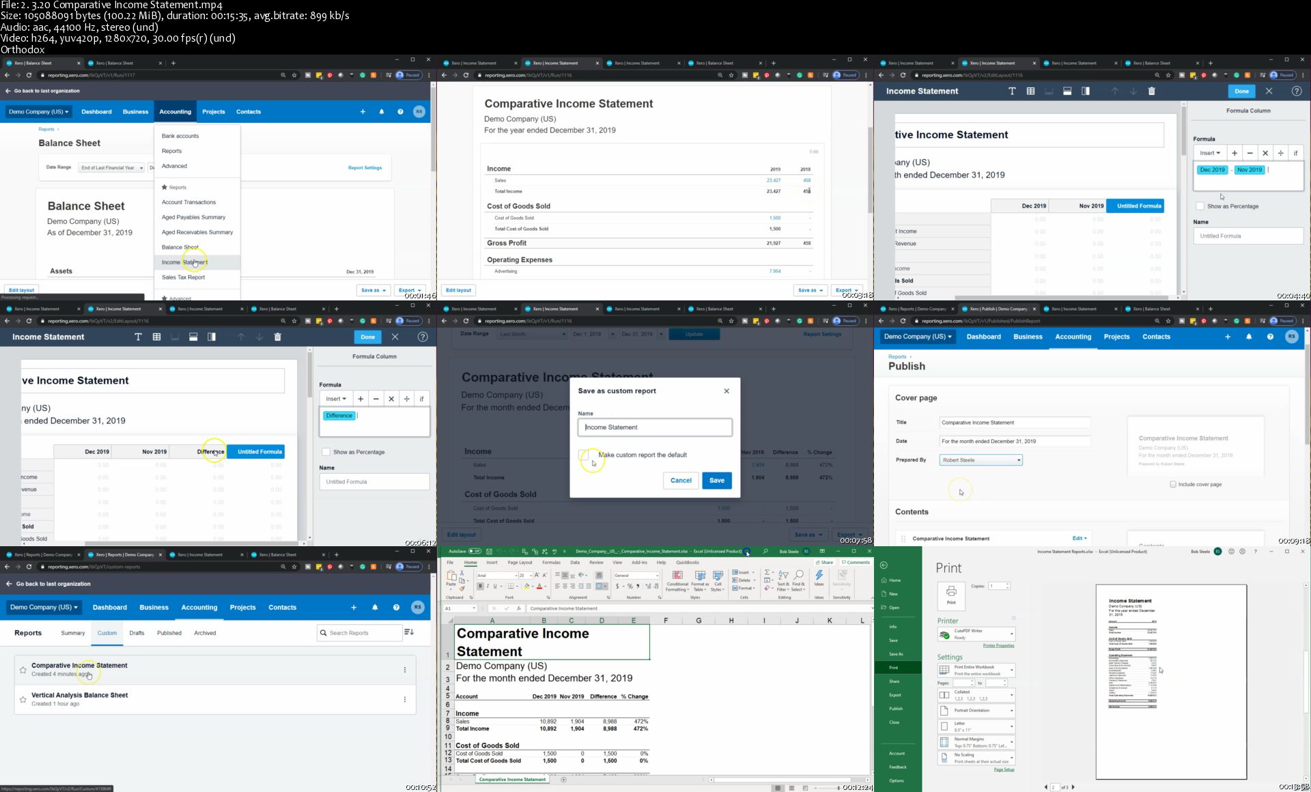Click the red font color button in Excel
The height and width of the screenshot is (792, 1311).
point(539,586)
